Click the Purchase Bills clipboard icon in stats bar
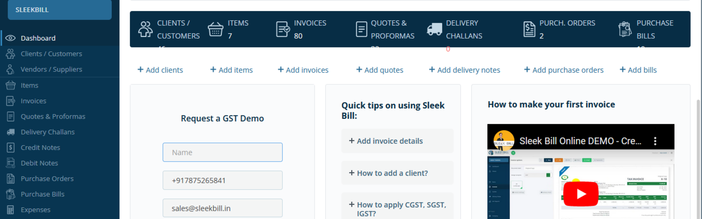The height and width of the screenshot is (219, 702). click(625, 29)
